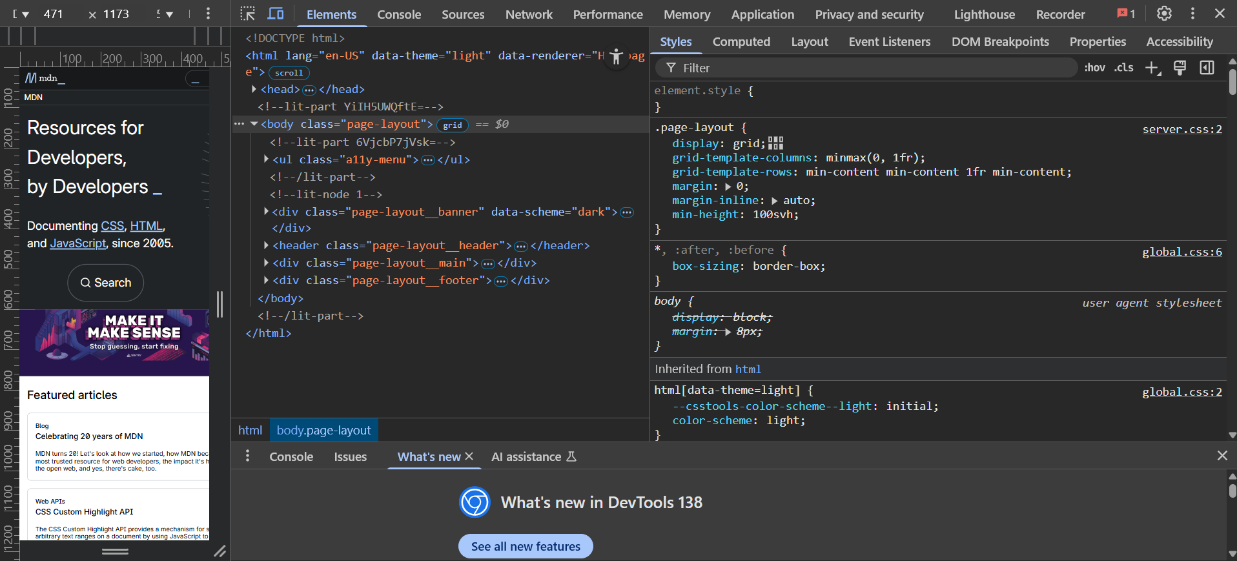Open the Accessibility pane tab
Viewport: 1237px width, 561px height.
coord(1180,41)
